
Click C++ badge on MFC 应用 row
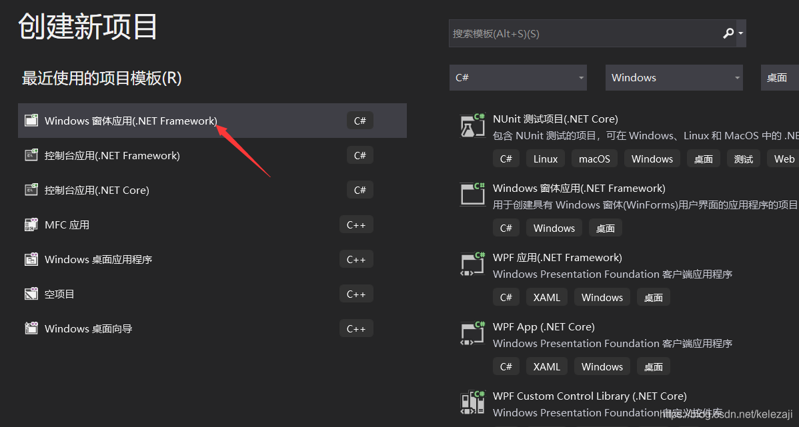pyautogui.click(x=356, y=224)
